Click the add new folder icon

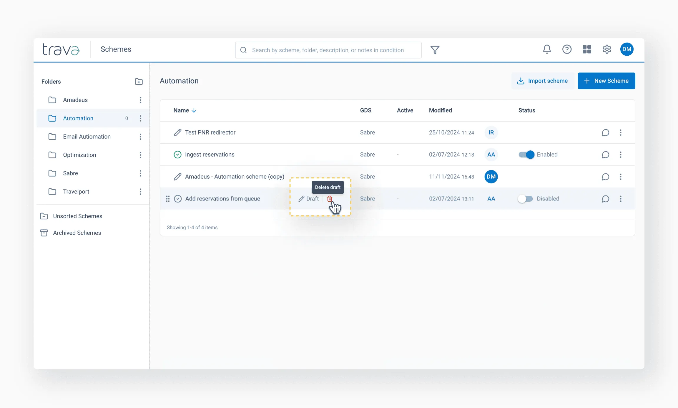(139, 82)
